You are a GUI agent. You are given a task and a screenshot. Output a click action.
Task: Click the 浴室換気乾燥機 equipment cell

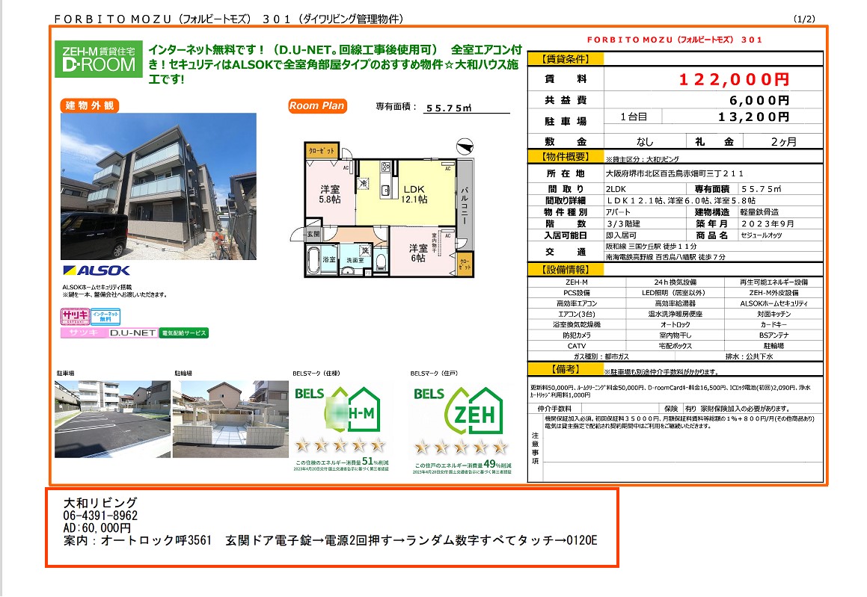pyautogui.click(x=577, y=324)
